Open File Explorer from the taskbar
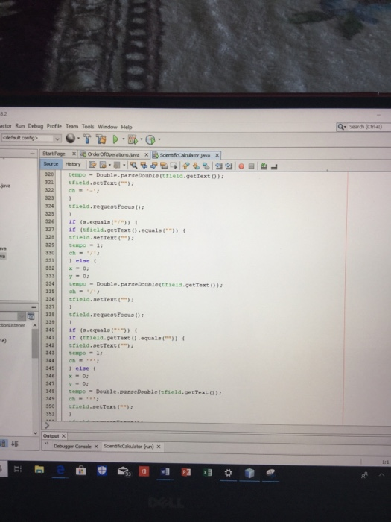 pos(39,469)
